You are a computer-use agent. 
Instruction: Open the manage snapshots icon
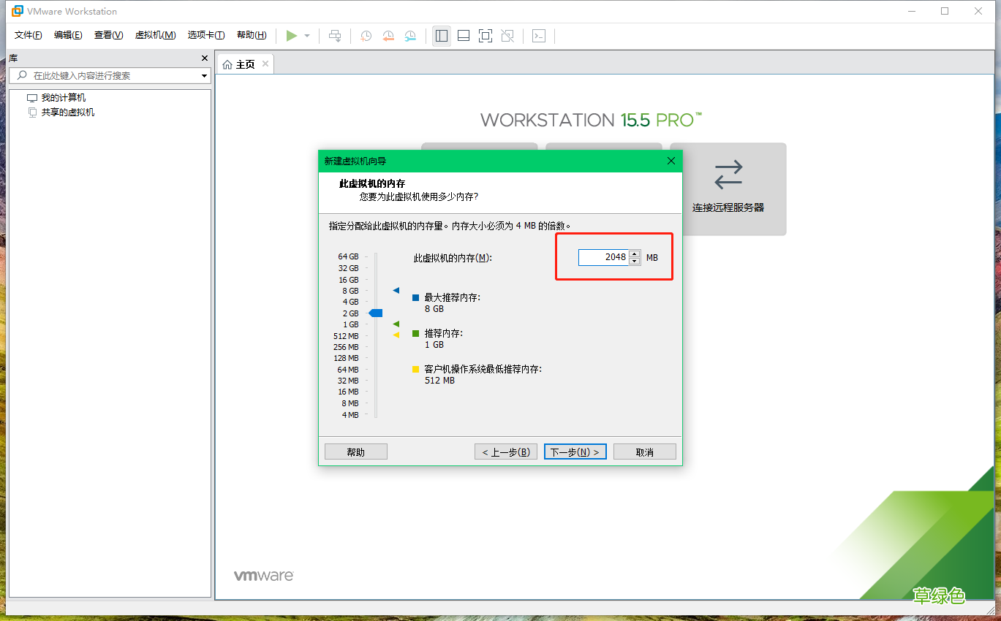click(410, 35)
